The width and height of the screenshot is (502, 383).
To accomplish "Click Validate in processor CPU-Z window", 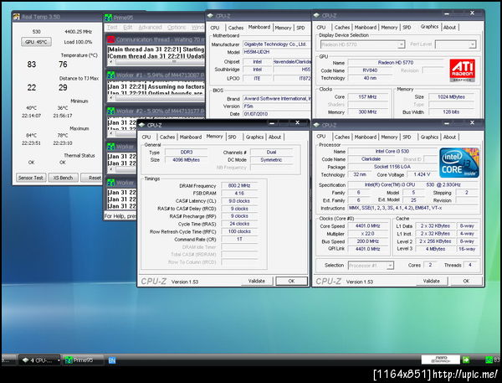I will click(x=431, y=281).
